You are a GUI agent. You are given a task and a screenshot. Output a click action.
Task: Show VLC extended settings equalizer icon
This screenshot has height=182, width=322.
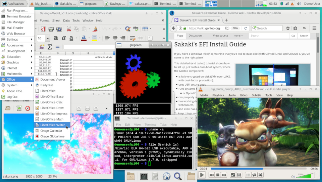tap(239, 175)
